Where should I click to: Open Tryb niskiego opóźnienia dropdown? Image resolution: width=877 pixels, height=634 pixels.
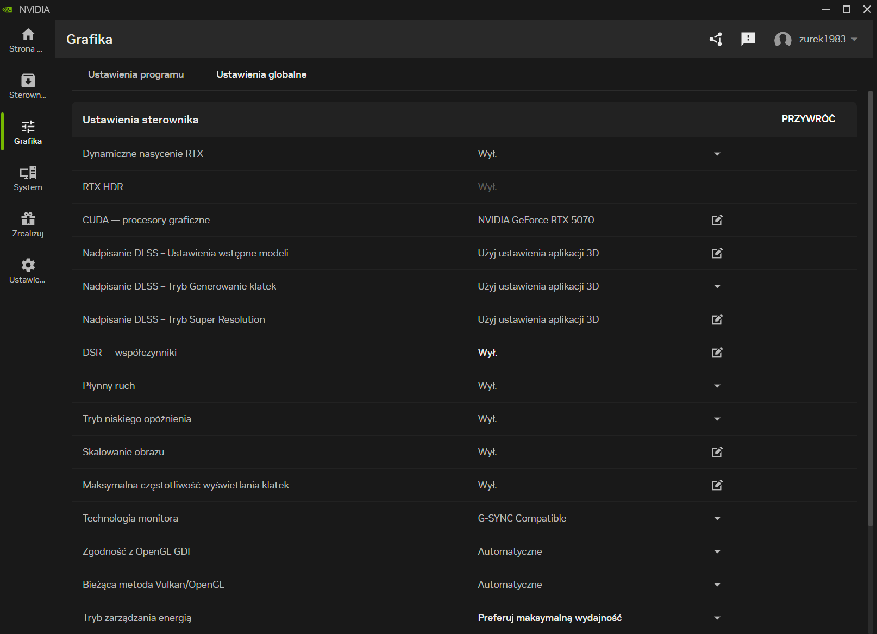(x=717, y=419)
